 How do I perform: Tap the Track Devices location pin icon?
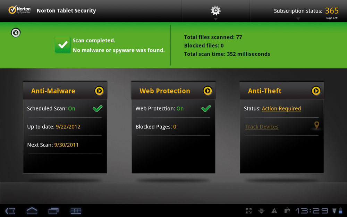pos(317,126)
